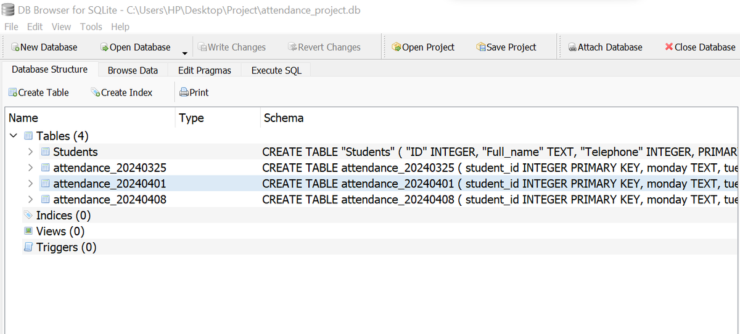
Task: Expand the attendance_20240401 table row
Action: 30,184
